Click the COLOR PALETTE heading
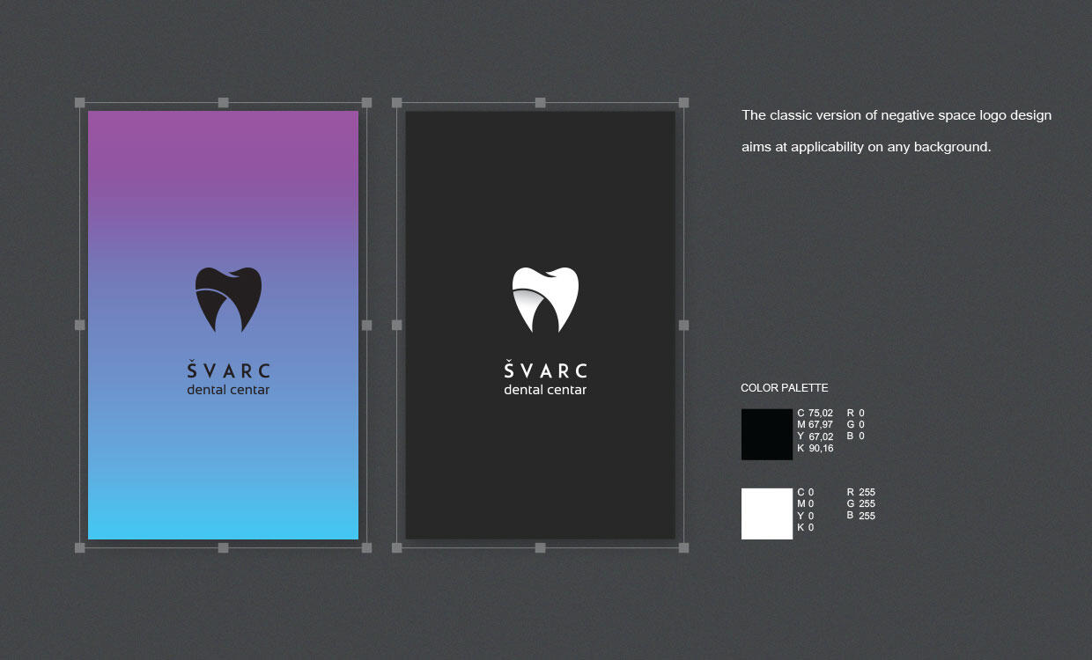Screen dimensions: 1092x660 [784, 388]
